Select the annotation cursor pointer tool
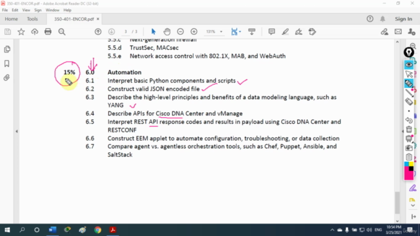This screenshot has height=236, width=420. (409, 74)
